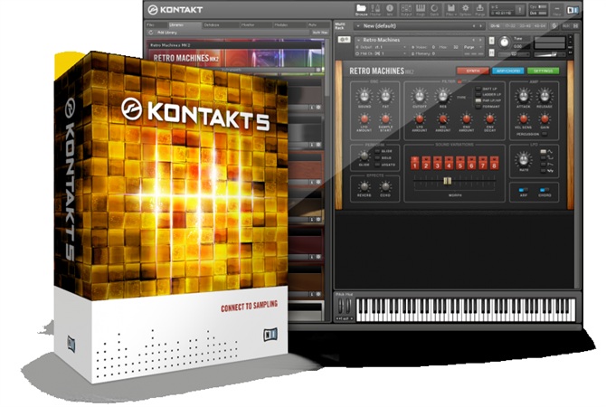Select the Ladder LP filter type
606x407 pixels.
[478, 94]
